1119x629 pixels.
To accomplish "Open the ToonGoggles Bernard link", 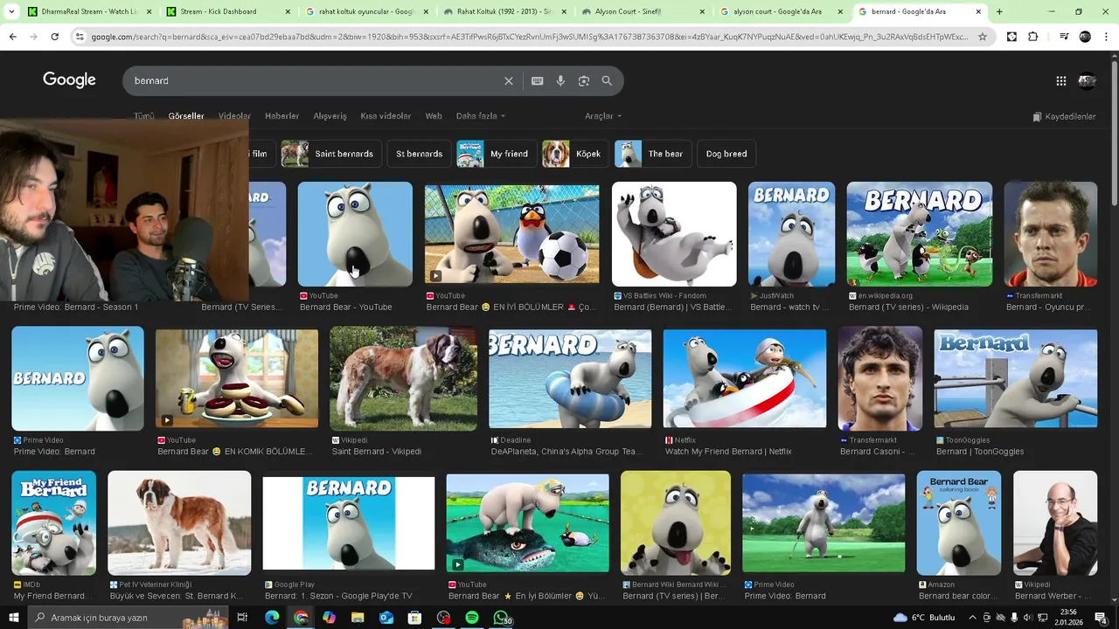I will pos(980,452).
